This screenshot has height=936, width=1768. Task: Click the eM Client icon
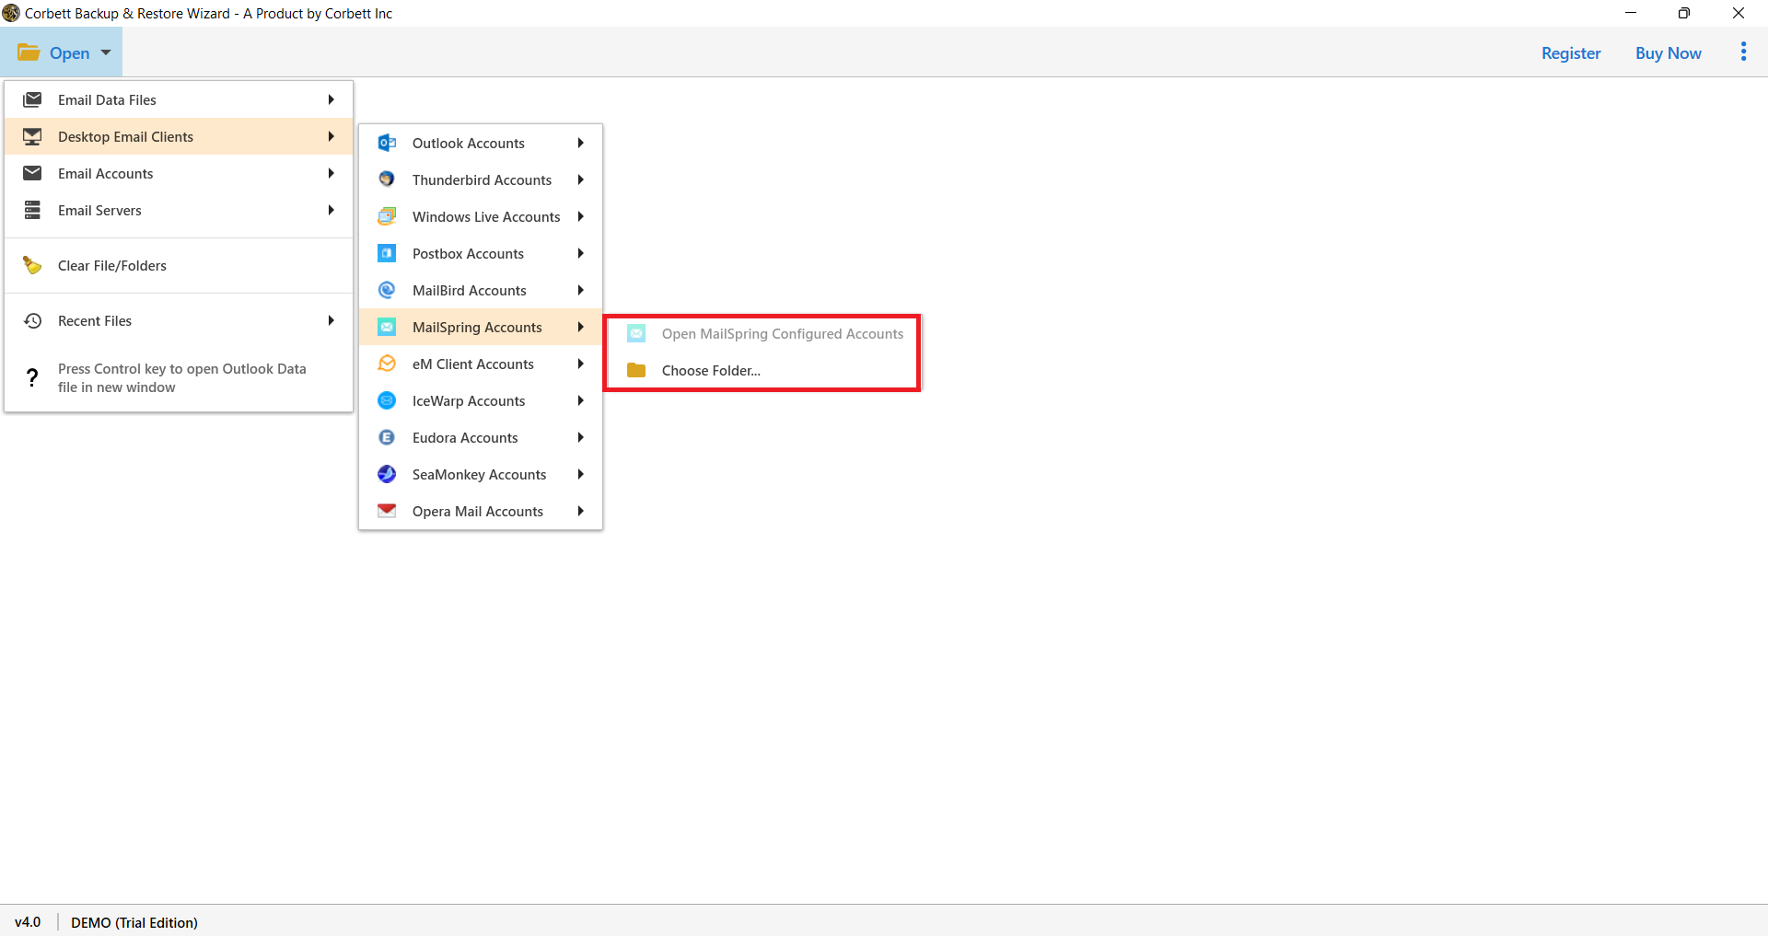pos(387,364)
